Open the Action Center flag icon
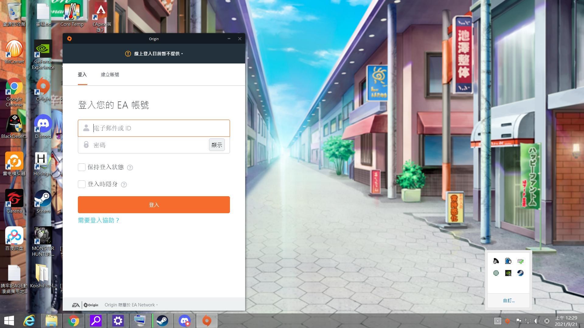 (x=518, y=321)
